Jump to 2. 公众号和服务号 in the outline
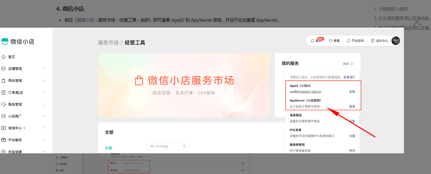431x174 pixels. (x=402, y=18)
